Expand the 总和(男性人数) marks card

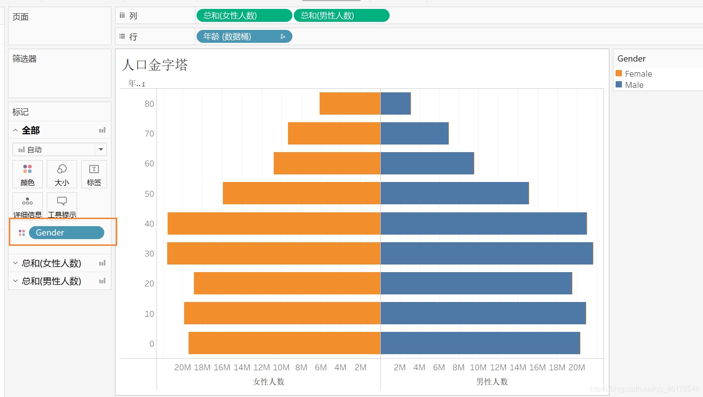click(x=16, y=281)
